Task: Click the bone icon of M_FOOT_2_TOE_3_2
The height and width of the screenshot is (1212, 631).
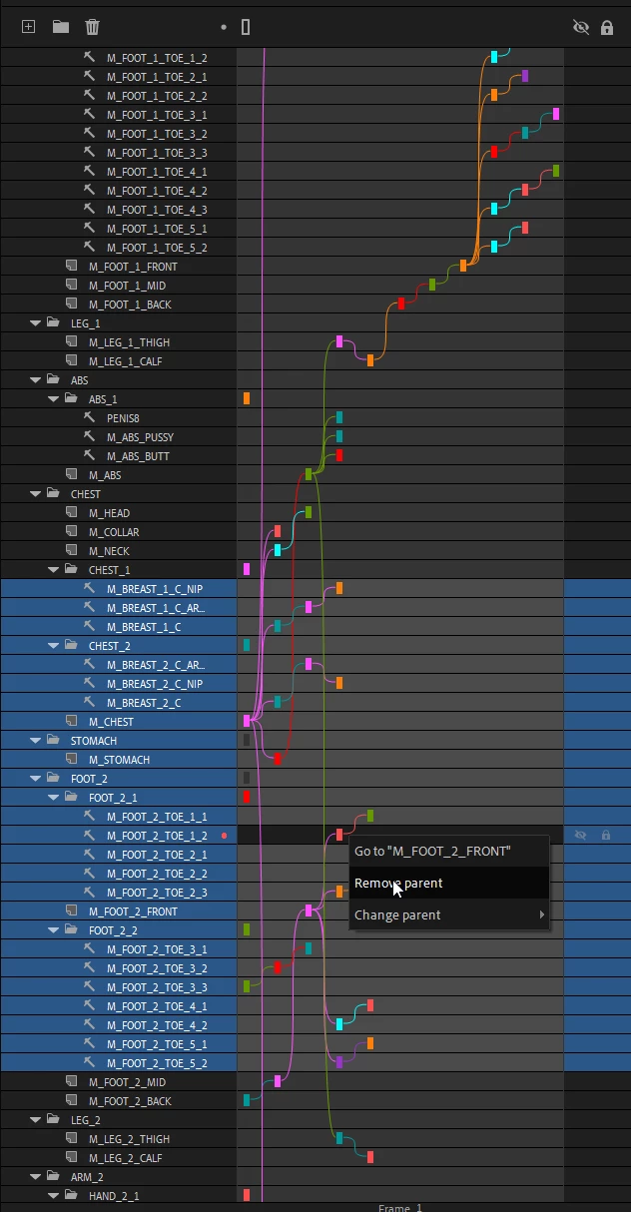Action: pos(90,968)
